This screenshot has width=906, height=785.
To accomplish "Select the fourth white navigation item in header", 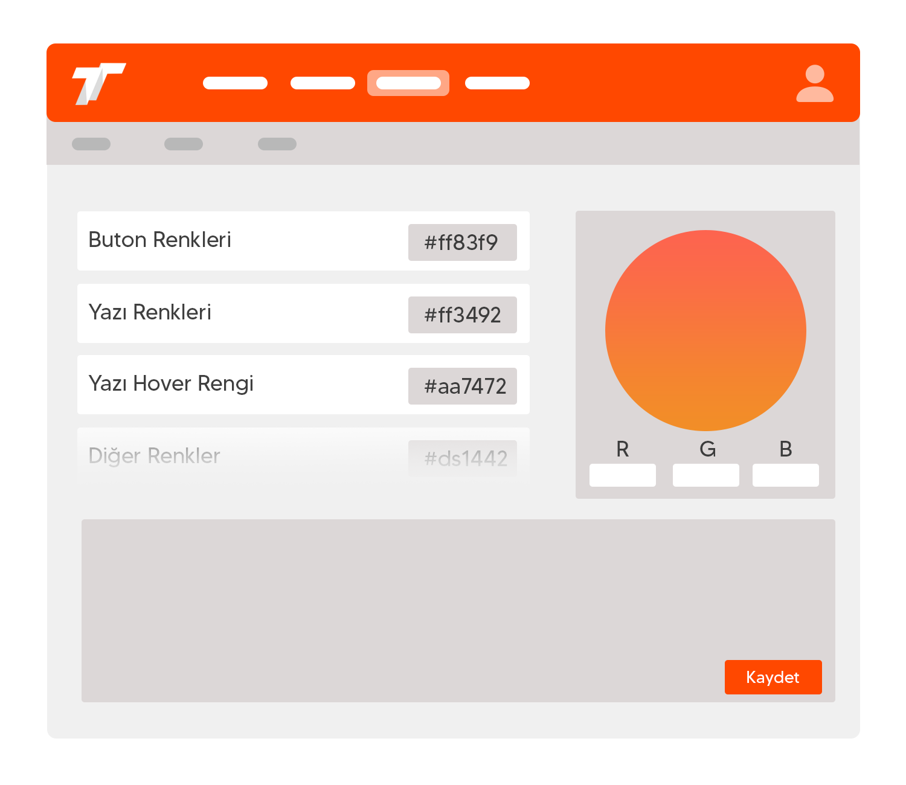I will click(x=497, y=83).
